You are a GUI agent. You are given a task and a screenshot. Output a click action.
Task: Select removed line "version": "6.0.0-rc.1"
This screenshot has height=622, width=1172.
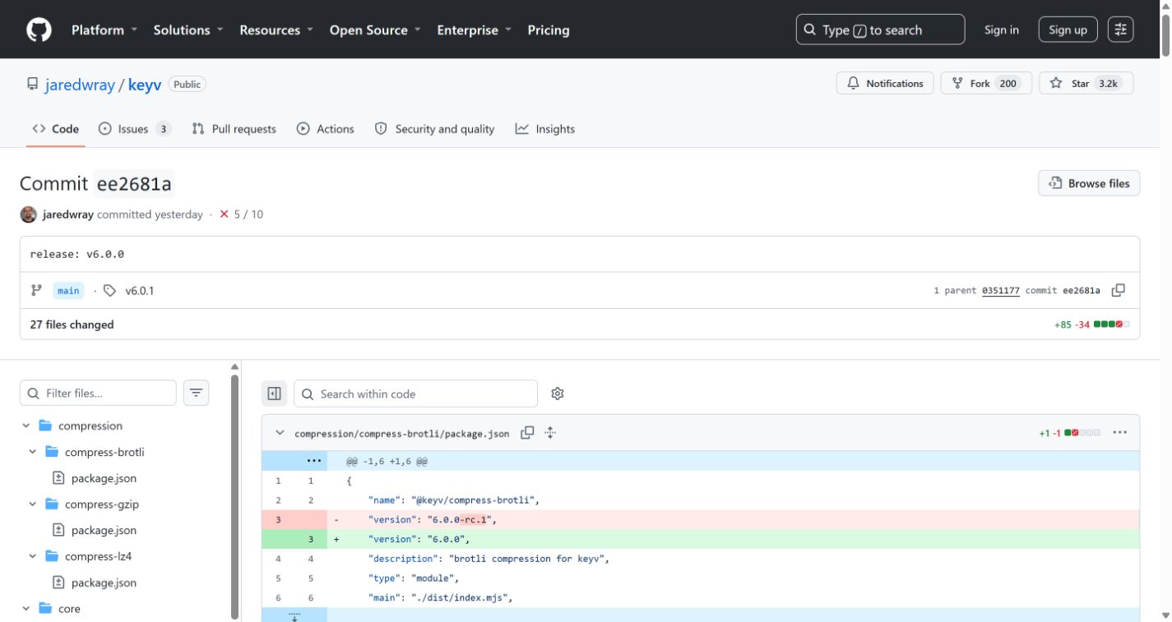(x=701, y=519)
